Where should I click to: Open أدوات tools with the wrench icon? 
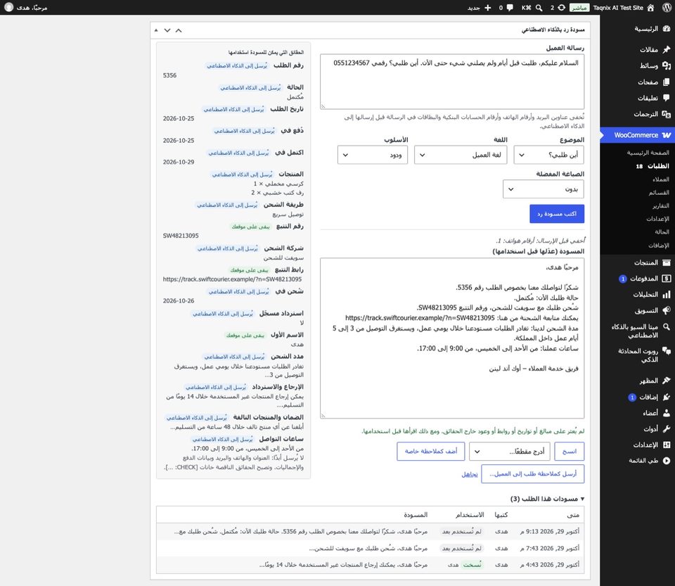(637, 429)
